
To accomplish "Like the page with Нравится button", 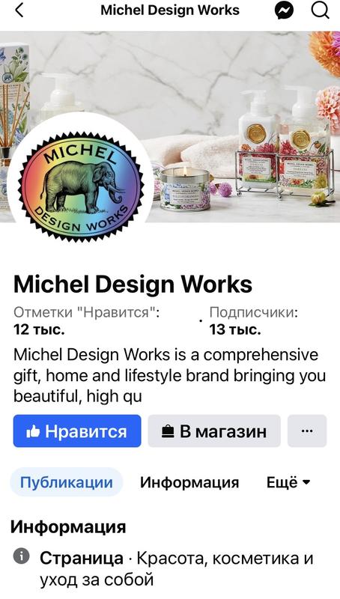I will pos(77,431).
